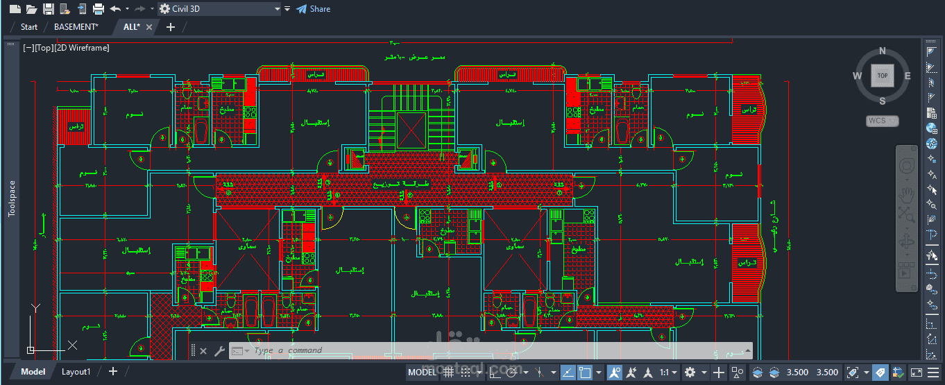The height and width of the screenshot is (385, 945).
Task: Open the Customization menu with three lines
Action: [934, 373]
